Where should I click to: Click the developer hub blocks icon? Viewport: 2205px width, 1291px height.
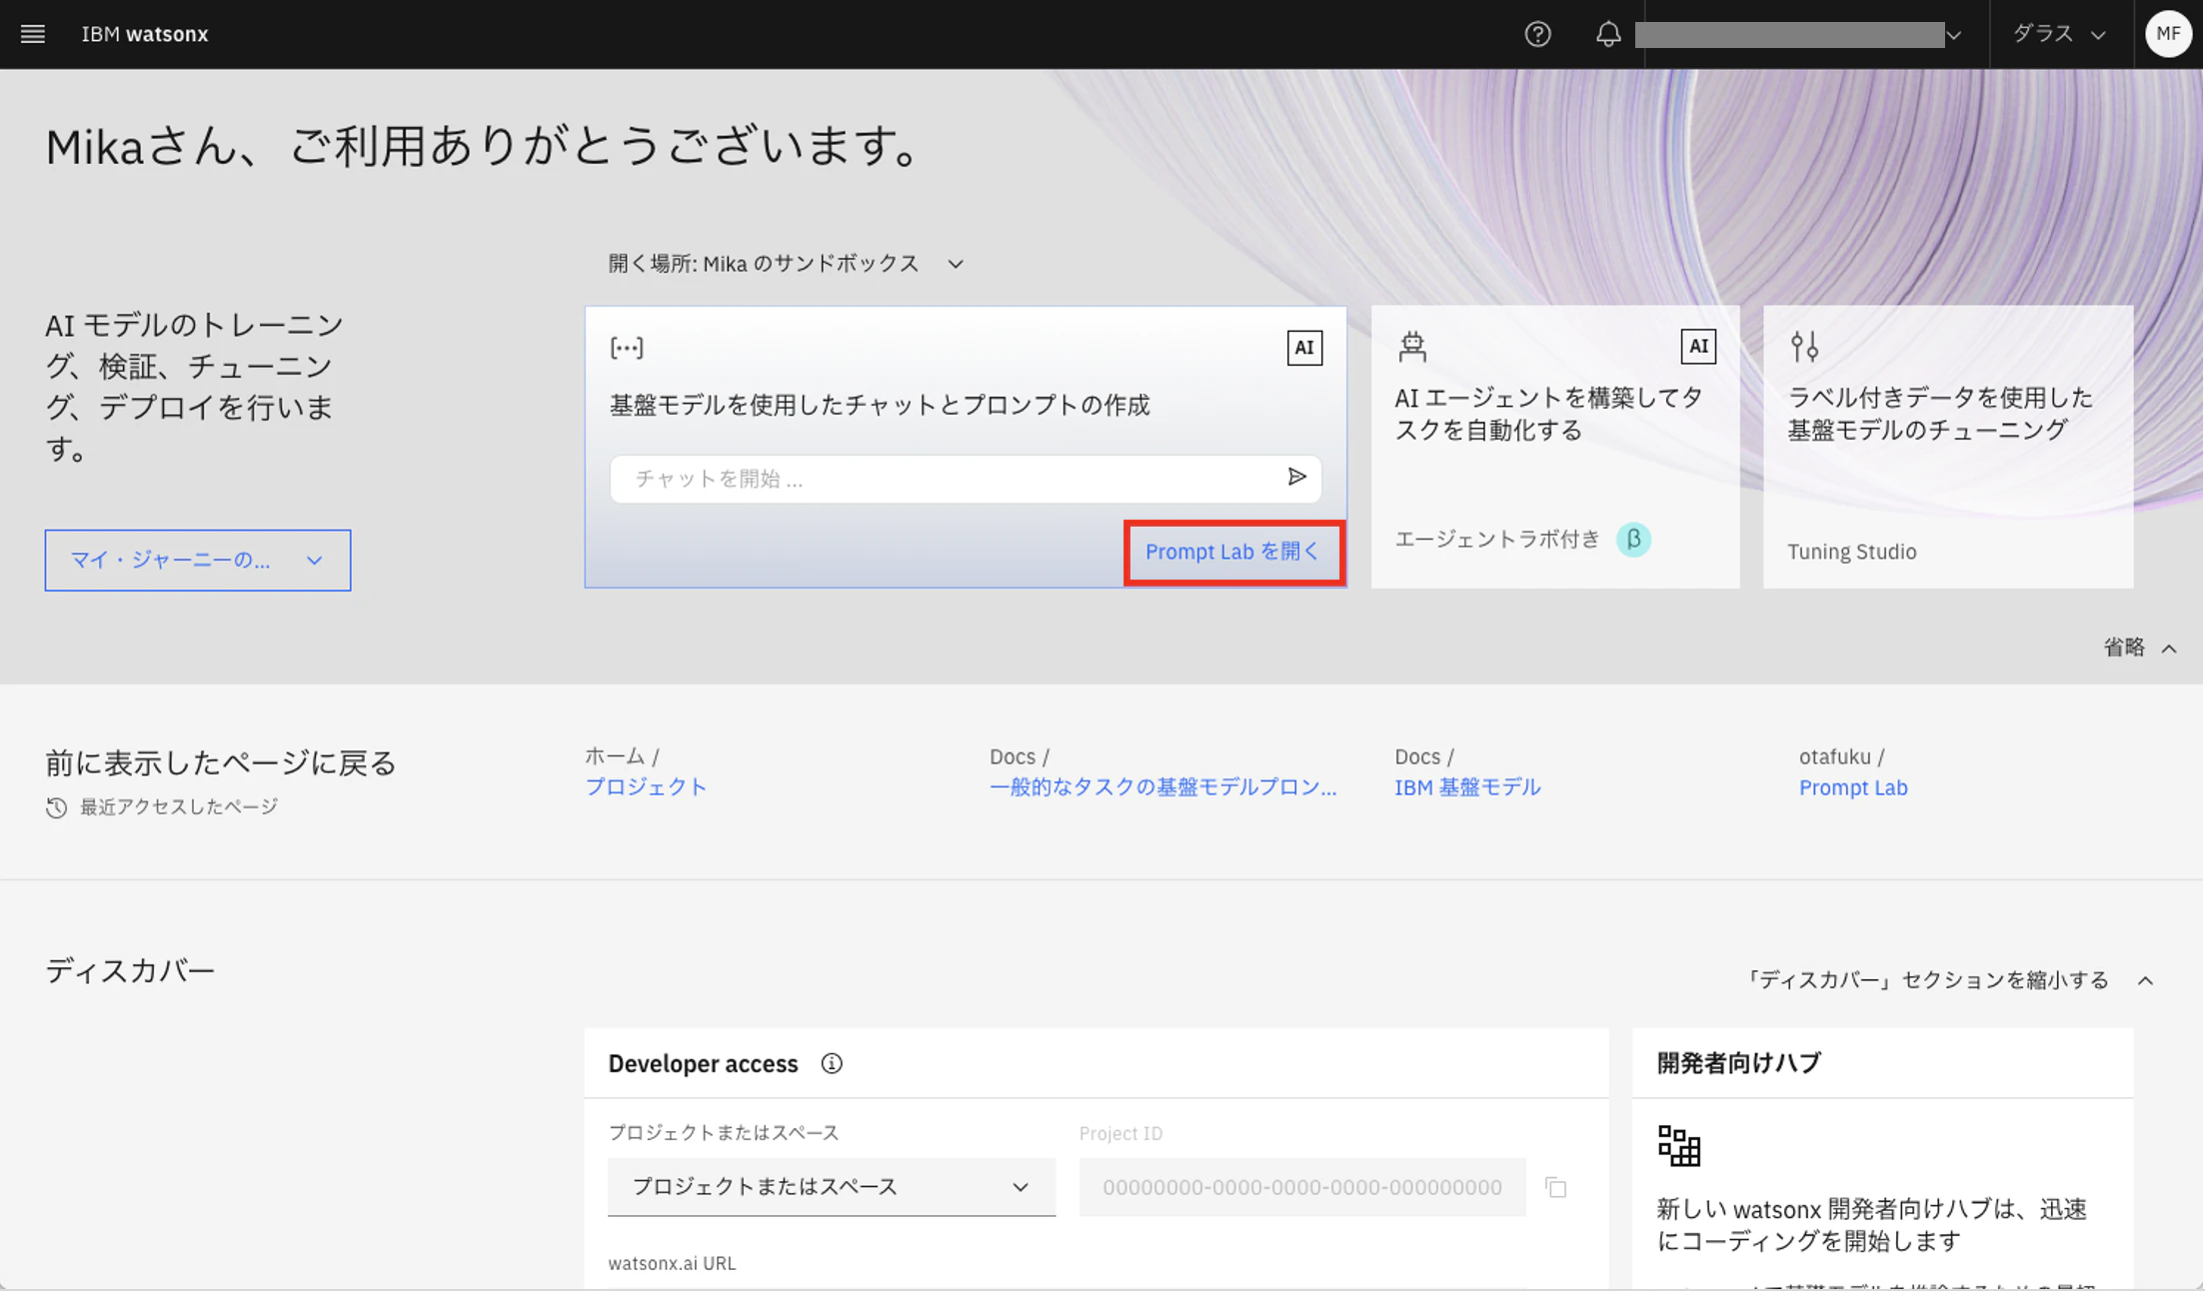pyautogui.click(x=1679, y=1146)
